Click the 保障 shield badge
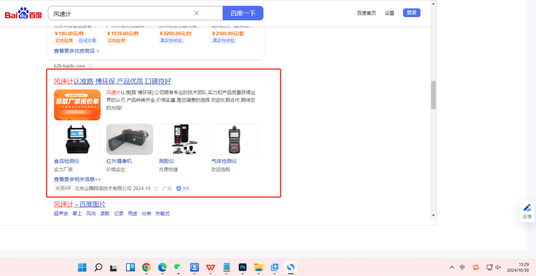This screenshot has width=536, height=276. [x=184, y=188]
